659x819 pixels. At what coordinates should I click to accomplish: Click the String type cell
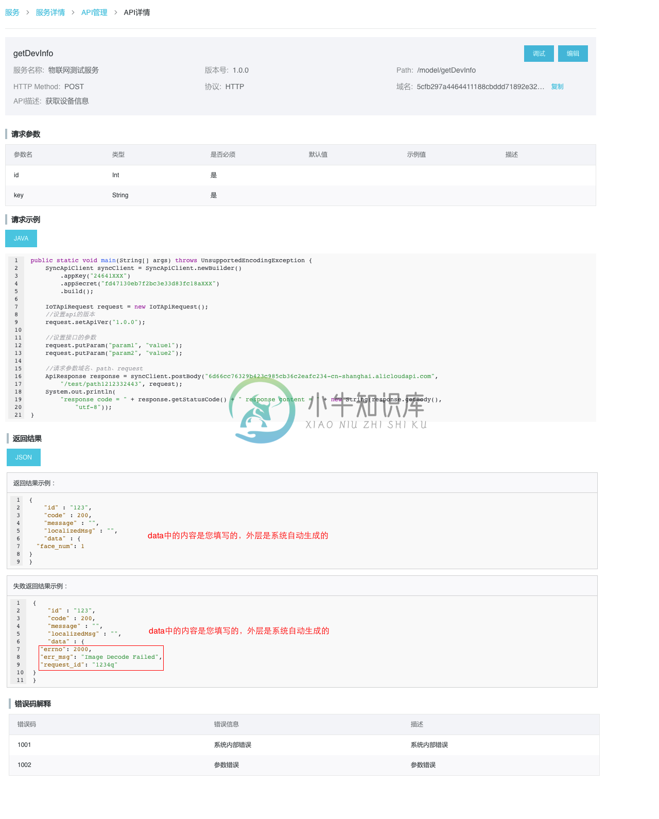[x=120, y=195]
